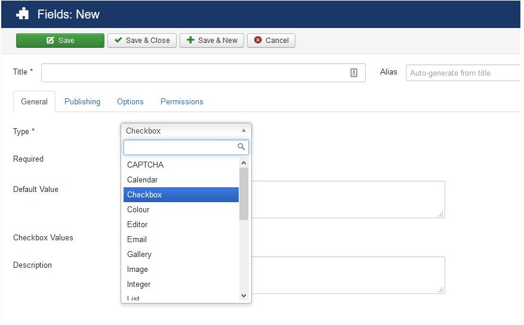Choose Colour field type
This screenshot has height=325, width=524.
(181, 209)
